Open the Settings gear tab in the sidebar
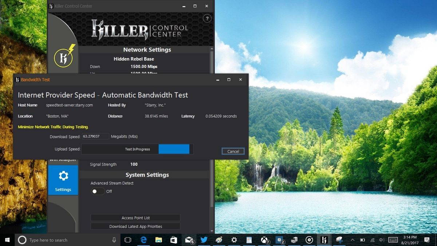This screenshot has height=246, width=437. pos(63,180)
